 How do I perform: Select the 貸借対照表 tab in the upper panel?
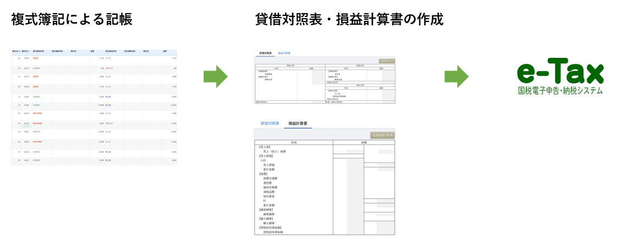(266, 53)
